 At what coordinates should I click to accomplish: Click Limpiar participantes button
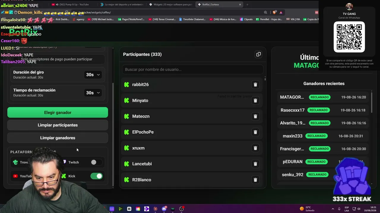58,125
